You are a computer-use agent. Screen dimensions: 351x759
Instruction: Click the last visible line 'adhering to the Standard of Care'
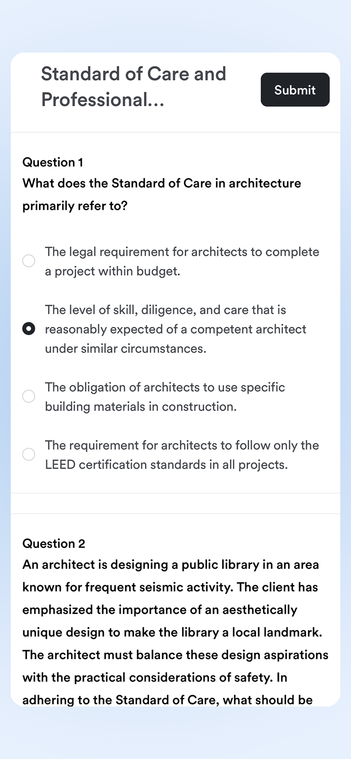coord(168,700)
